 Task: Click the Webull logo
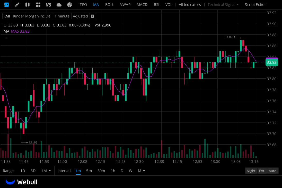(x=22, y=182)
